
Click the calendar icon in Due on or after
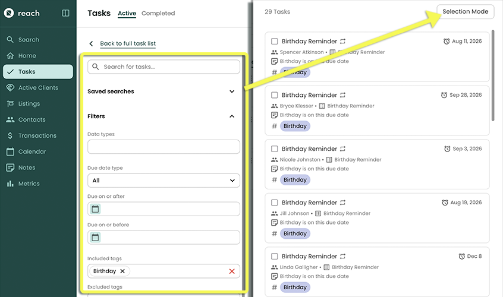95,209
